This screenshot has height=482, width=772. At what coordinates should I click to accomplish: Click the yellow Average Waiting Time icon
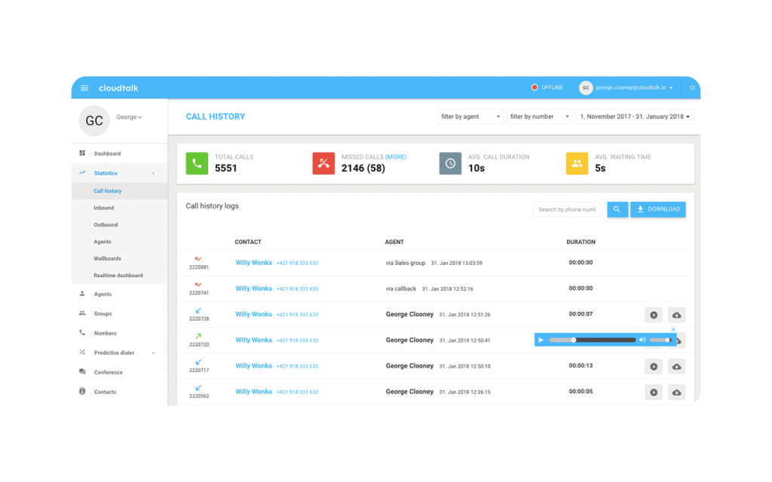click(x=577, y=163)
